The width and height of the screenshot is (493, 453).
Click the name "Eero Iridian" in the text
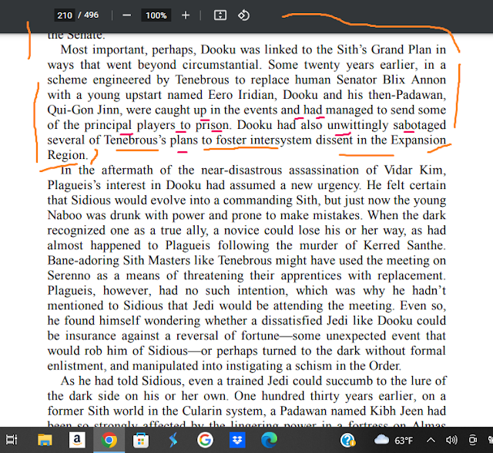(x=243, y=95)
